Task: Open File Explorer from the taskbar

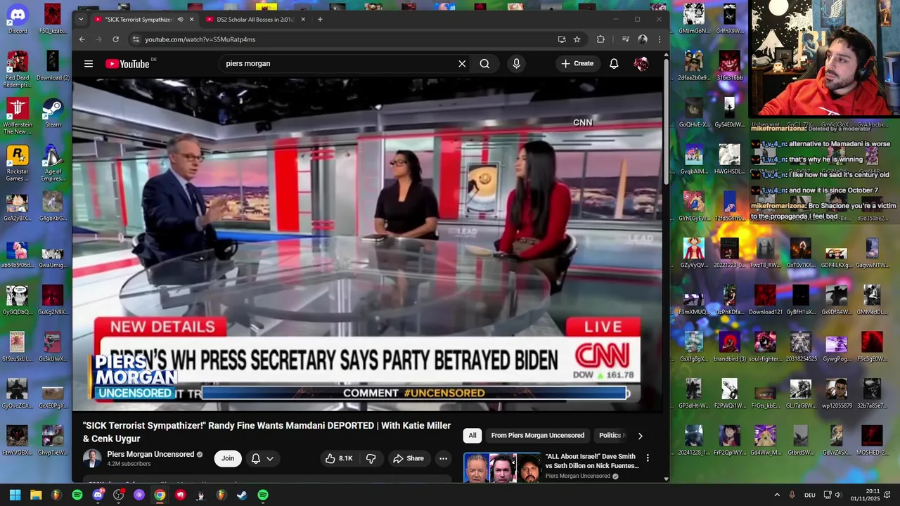Action: pos(36,495)
